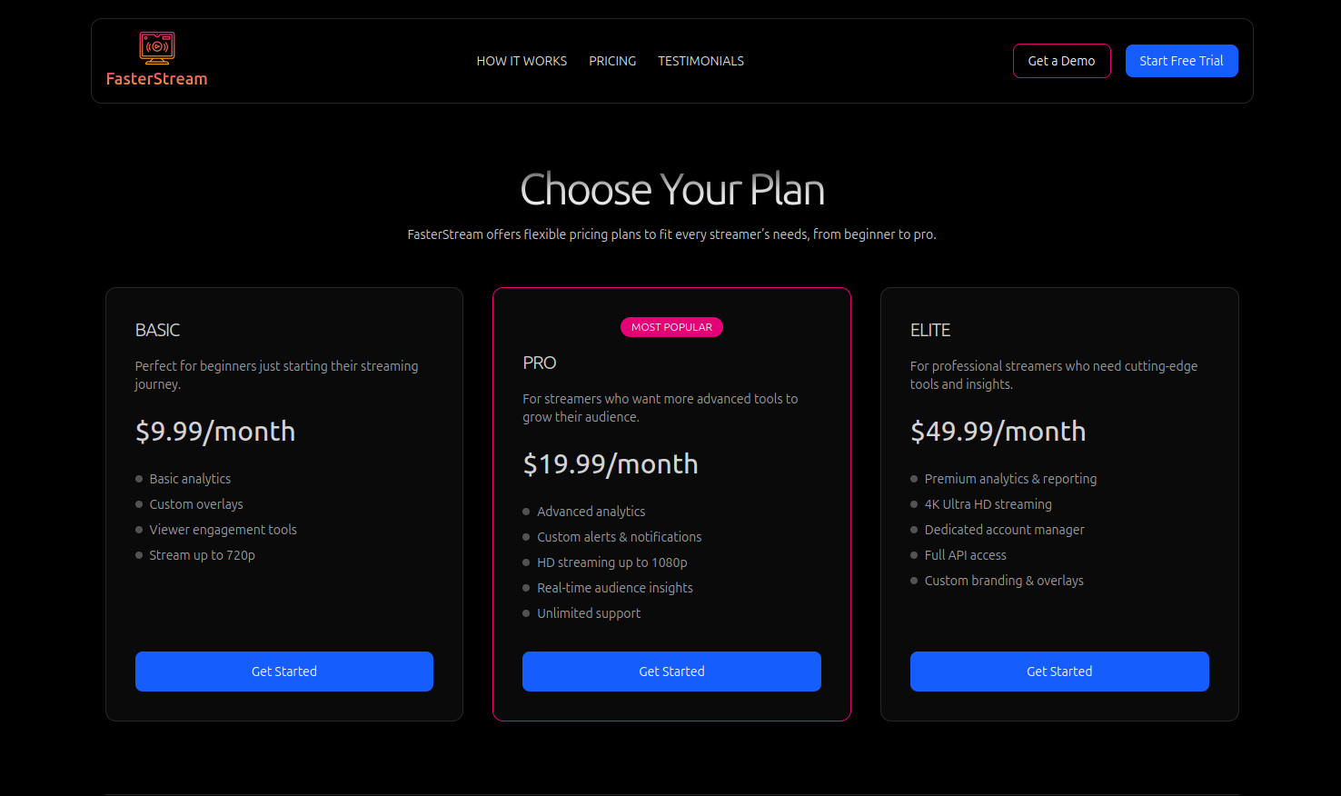The width and height of the screenshot is (1341, 796).
Task: Click Get Started on the Basic plan
Action: tap(284, 672)
